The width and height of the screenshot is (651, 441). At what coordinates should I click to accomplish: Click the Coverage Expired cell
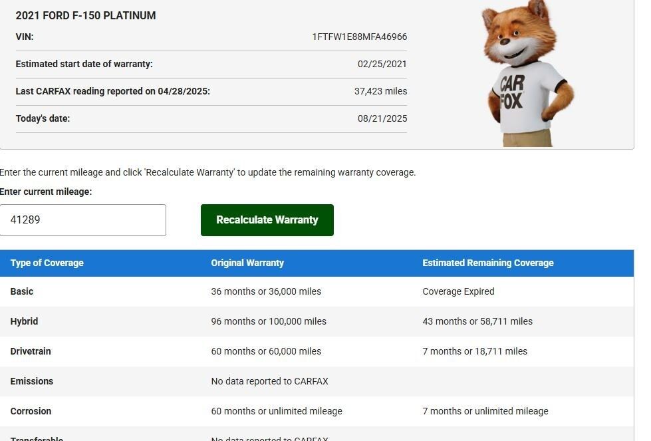458,291
